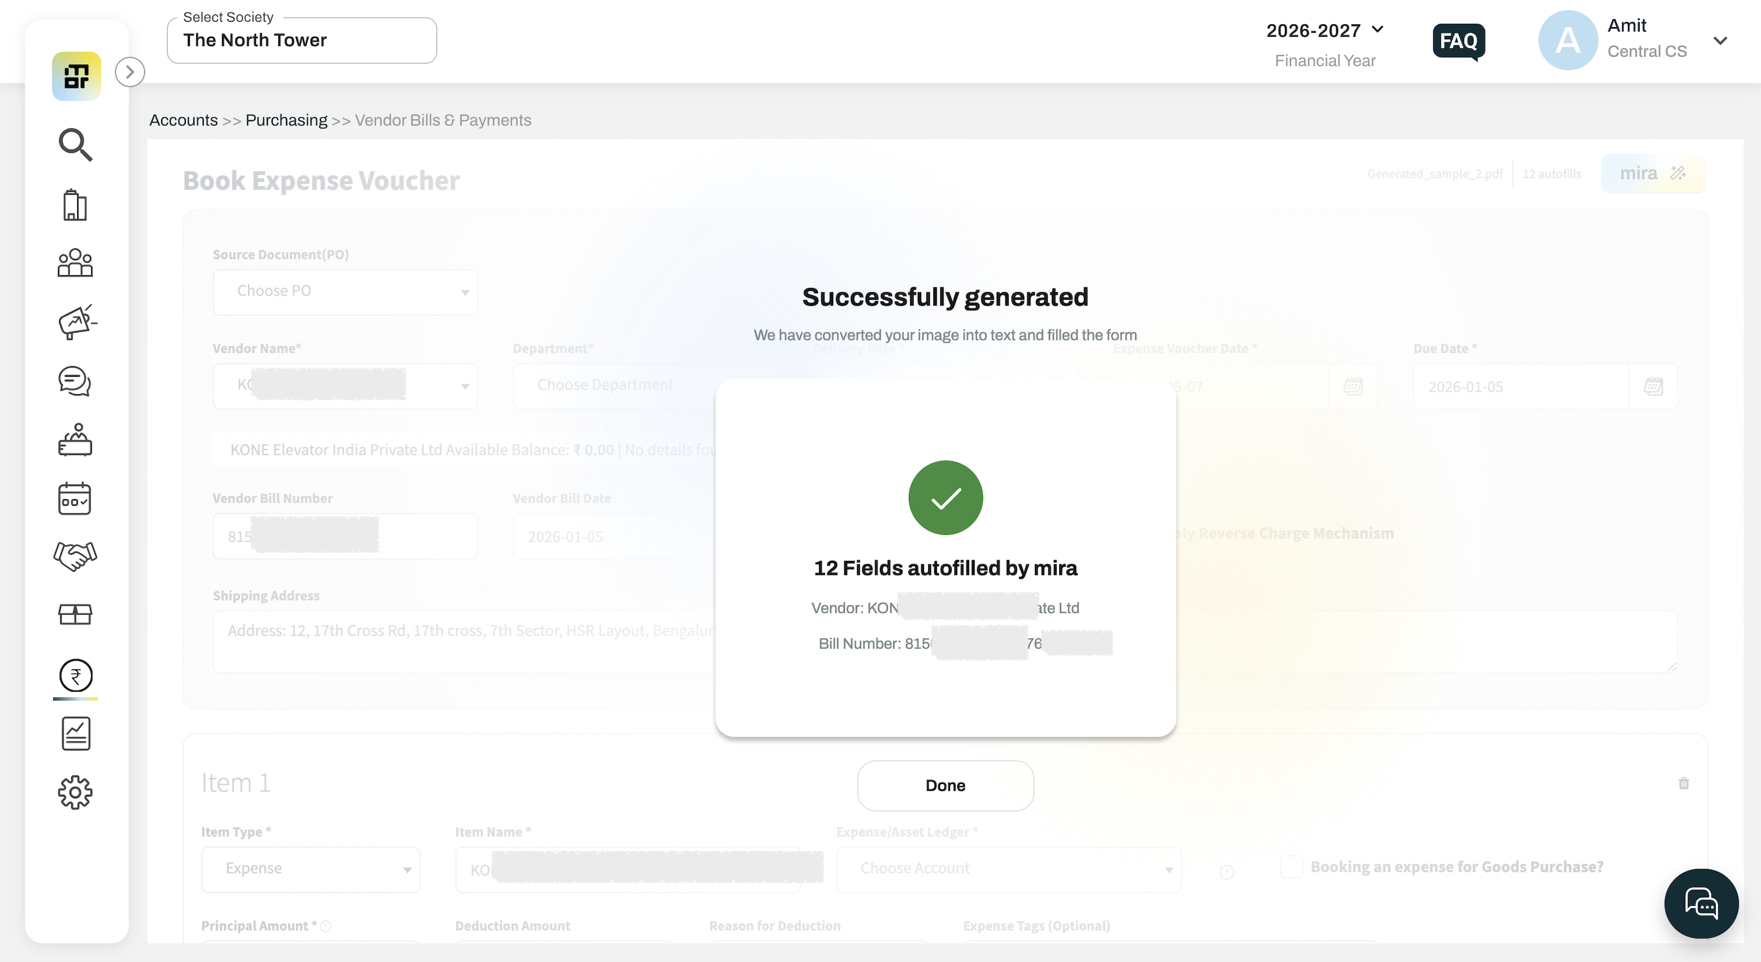Click the mira autofill button
The height and width of the screenshot is (962, 1761).
pyautogui.click(x=1653, y=174)
